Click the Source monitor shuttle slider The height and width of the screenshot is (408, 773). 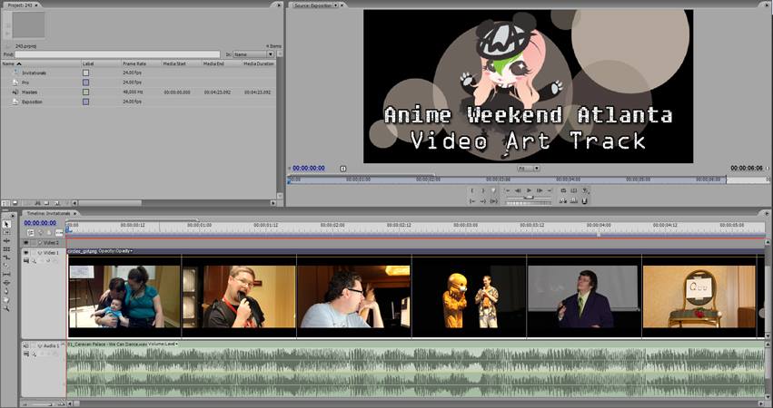[529, 198]
